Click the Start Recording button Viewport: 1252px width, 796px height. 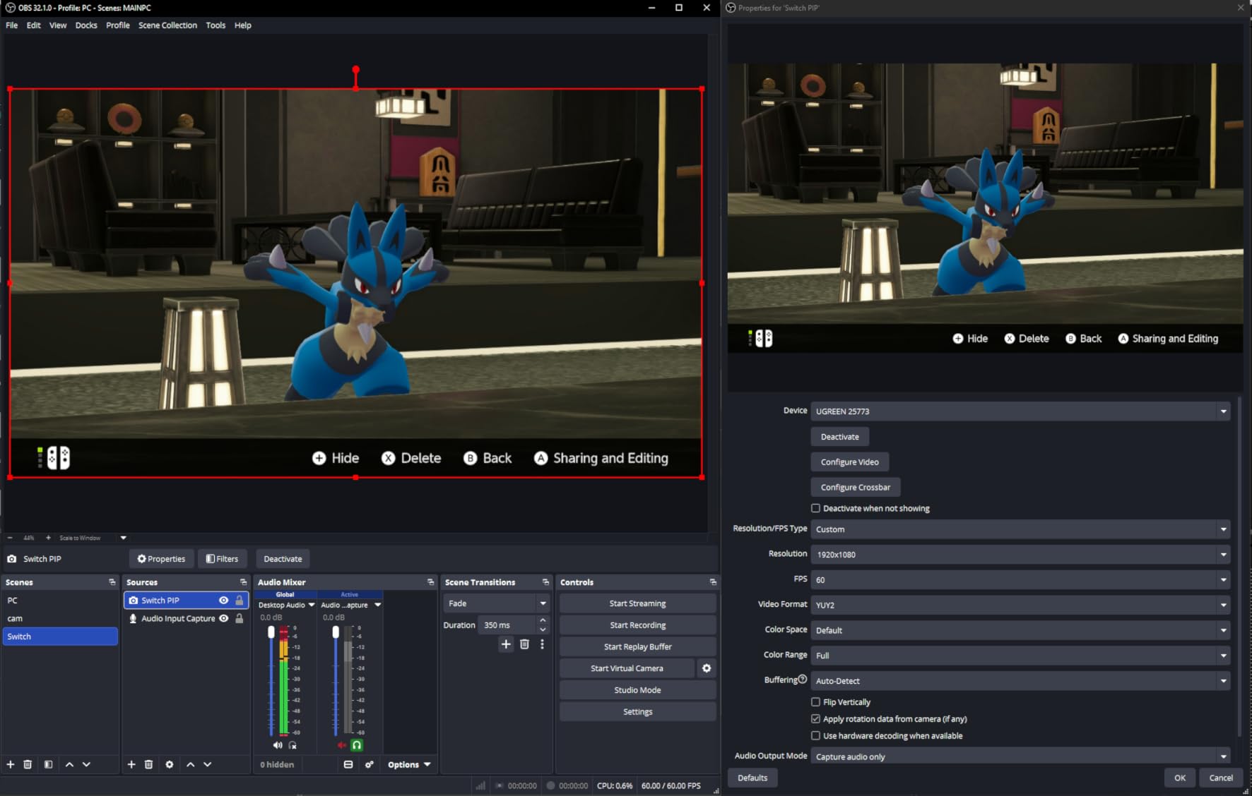[x=638, y=625]
